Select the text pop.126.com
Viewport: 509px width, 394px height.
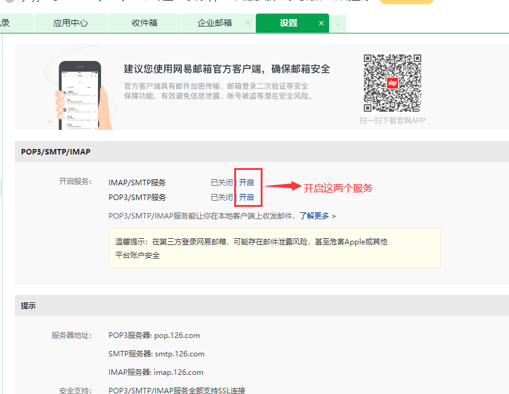(x=177, y=336)
